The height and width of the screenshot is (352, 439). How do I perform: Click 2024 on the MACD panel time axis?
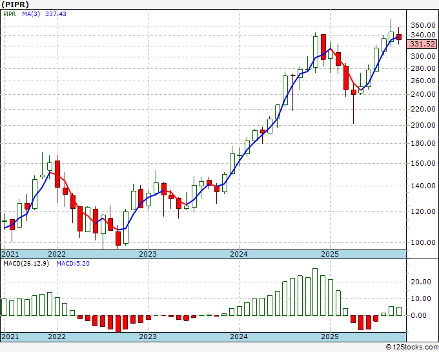[239, 337]
